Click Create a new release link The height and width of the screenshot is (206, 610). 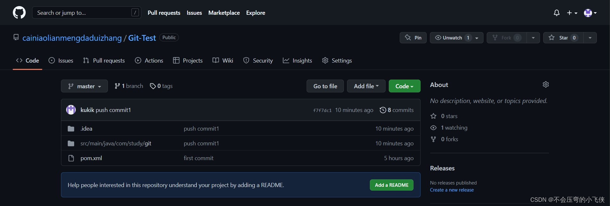(452, 190)
